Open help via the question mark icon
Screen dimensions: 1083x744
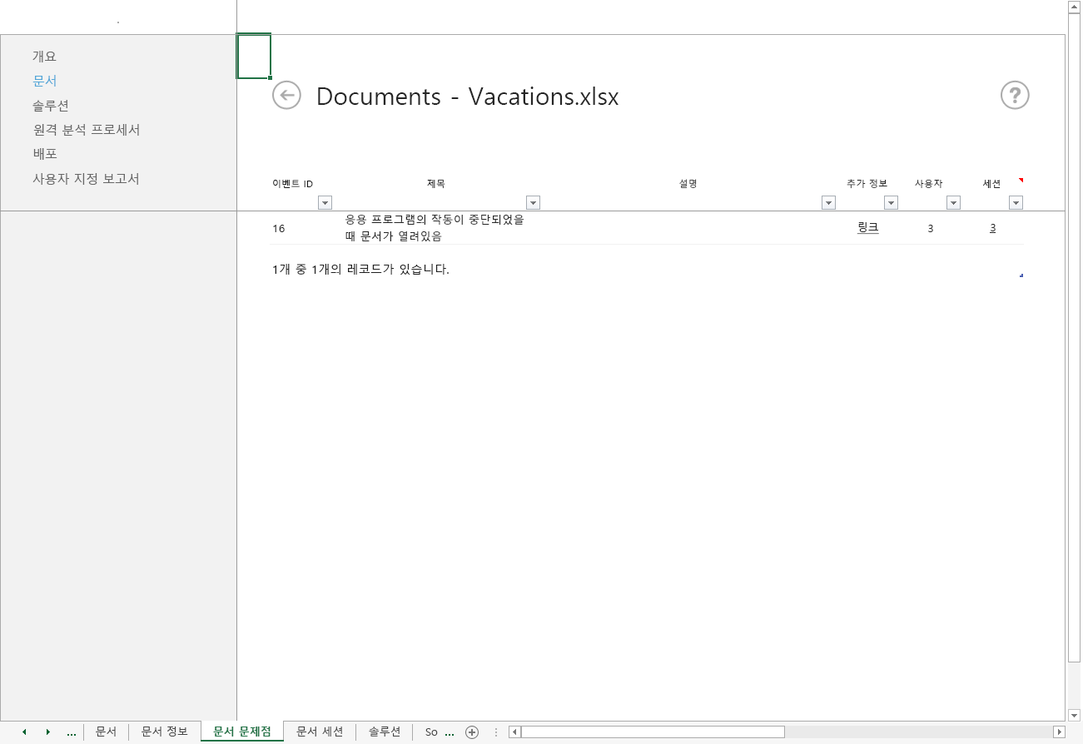[1015, 96]
